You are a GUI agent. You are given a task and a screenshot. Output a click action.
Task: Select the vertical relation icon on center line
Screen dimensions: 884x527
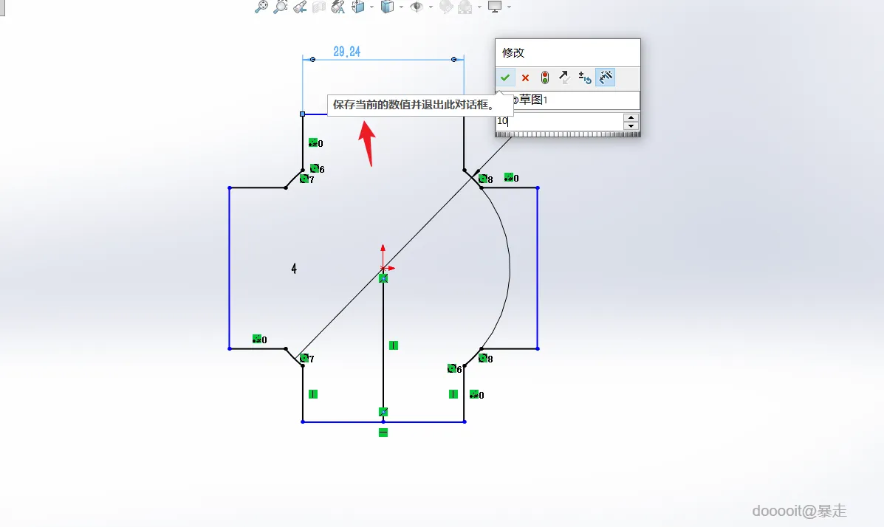tap(394, 345)
